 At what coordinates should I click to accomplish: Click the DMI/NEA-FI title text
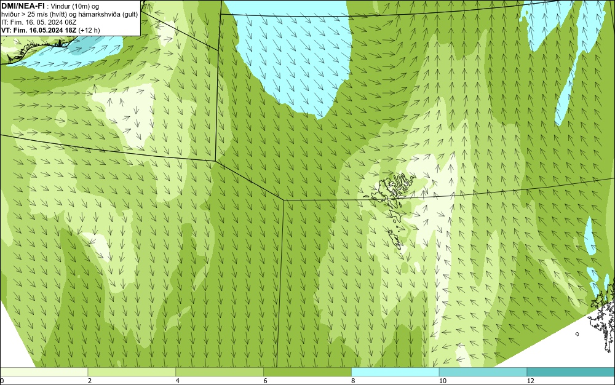[22, 6]
